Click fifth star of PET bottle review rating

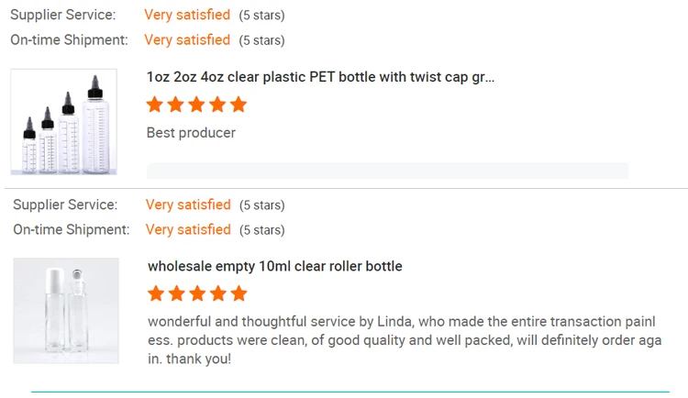pos(239,105)
